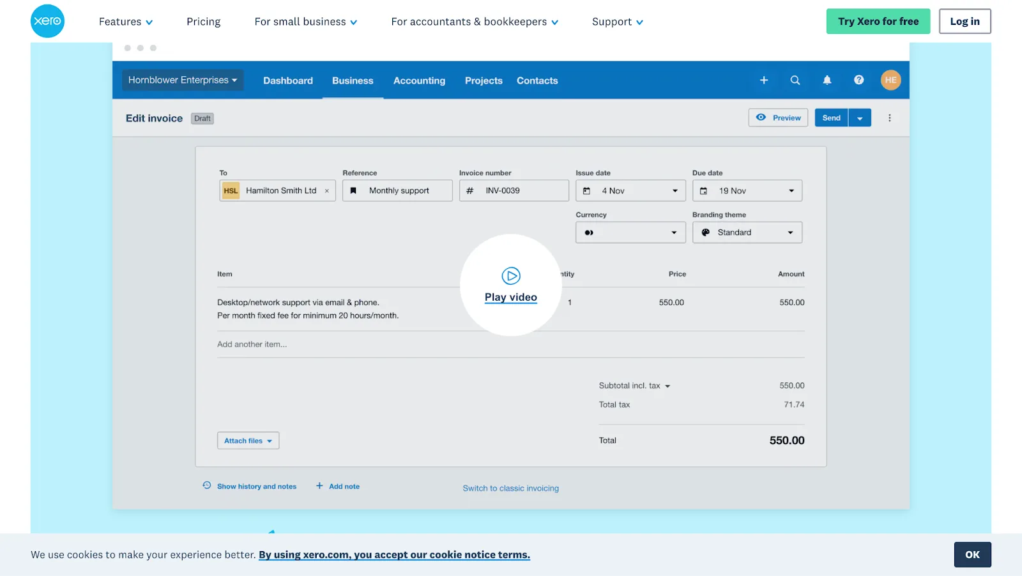Screen dimensions: 1022x576
Task: Click the HSL contact badge
Action: point(231,191)
